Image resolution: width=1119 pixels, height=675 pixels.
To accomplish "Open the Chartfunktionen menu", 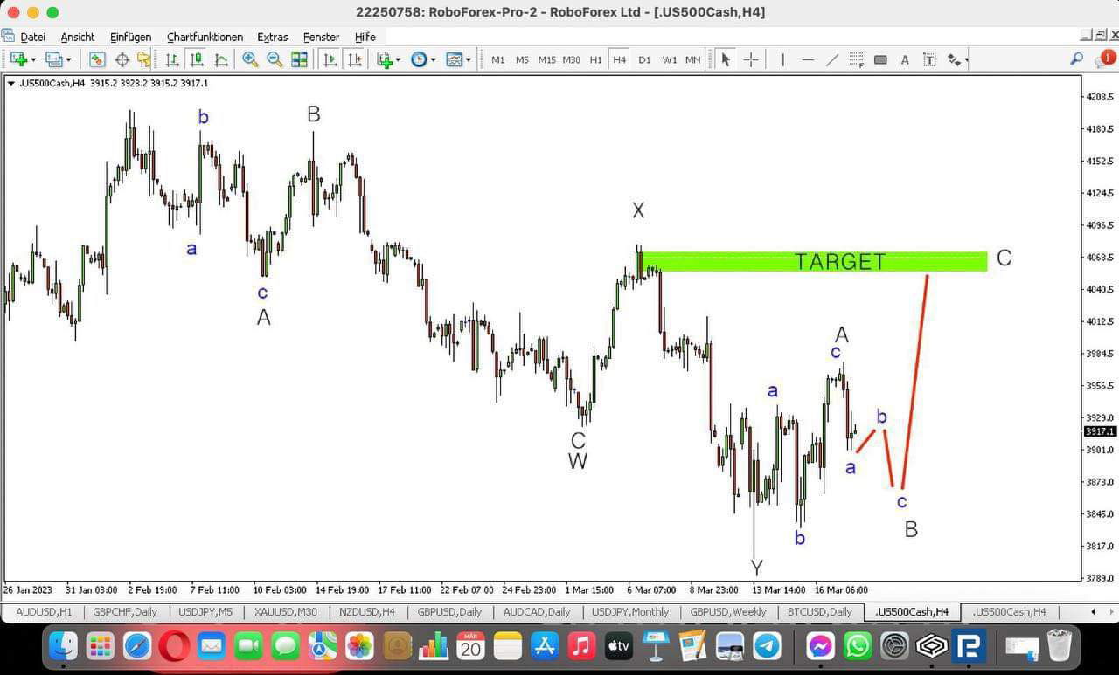I will pyautogui.click(x=205, y=37).
